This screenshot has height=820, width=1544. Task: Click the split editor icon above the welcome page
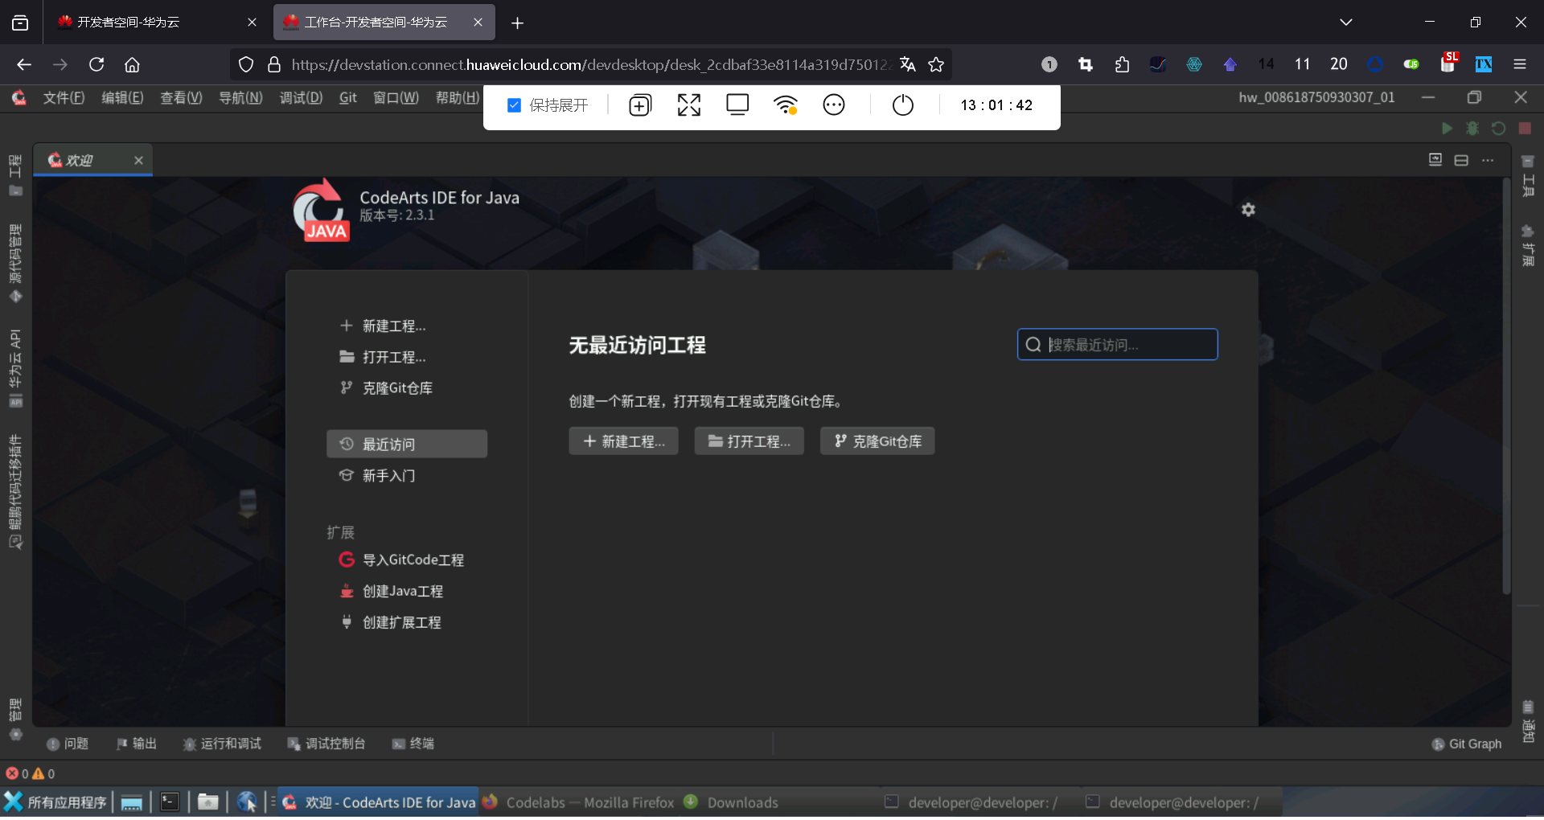tap(1460, 159)
